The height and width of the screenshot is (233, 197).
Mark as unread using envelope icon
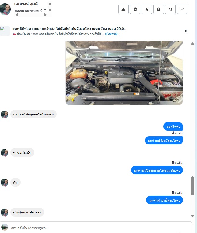[158, 9]
